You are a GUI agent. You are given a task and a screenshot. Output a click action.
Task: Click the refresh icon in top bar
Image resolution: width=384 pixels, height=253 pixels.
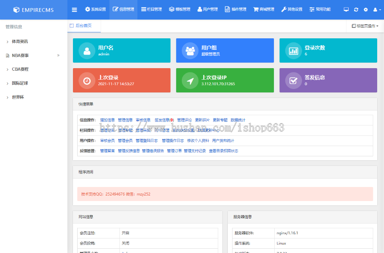pos(356,9)
